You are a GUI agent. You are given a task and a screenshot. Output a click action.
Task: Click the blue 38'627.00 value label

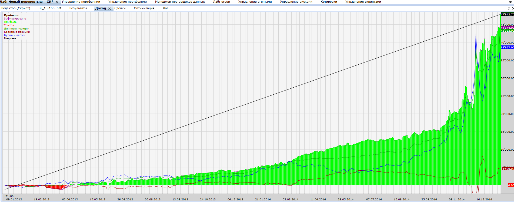pos(507,47)
